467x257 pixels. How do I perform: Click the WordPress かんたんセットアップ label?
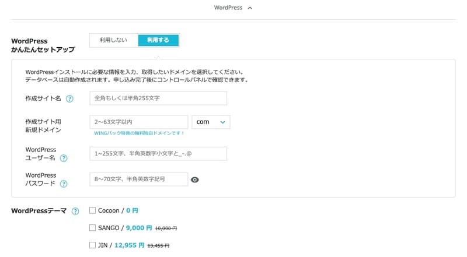click(43, 45)
